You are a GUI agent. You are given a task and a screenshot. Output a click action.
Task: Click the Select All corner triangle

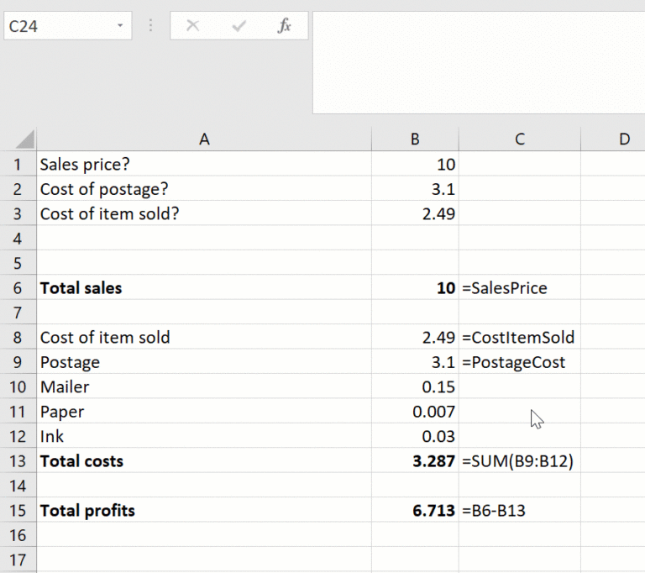(24, 139)
